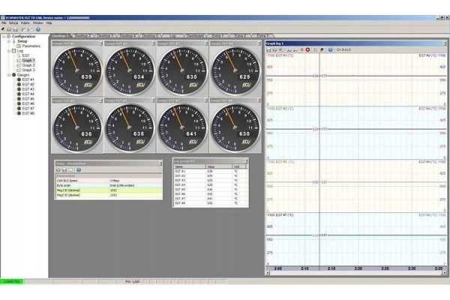The image size is (450, 300).
Task: Click the red record button in Graph log toolbar
Action: pos(307,49)
